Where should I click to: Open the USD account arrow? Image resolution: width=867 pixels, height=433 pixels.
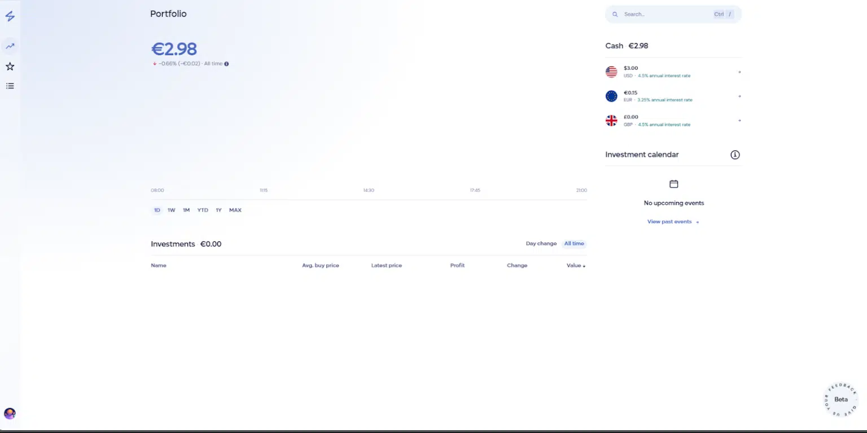pos(739,72)
